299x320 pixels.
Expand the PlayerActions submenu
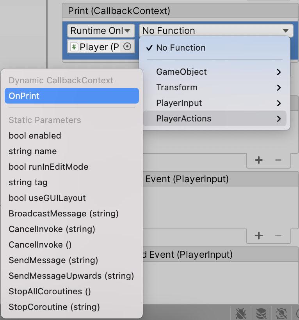click(x=215, y=118)
